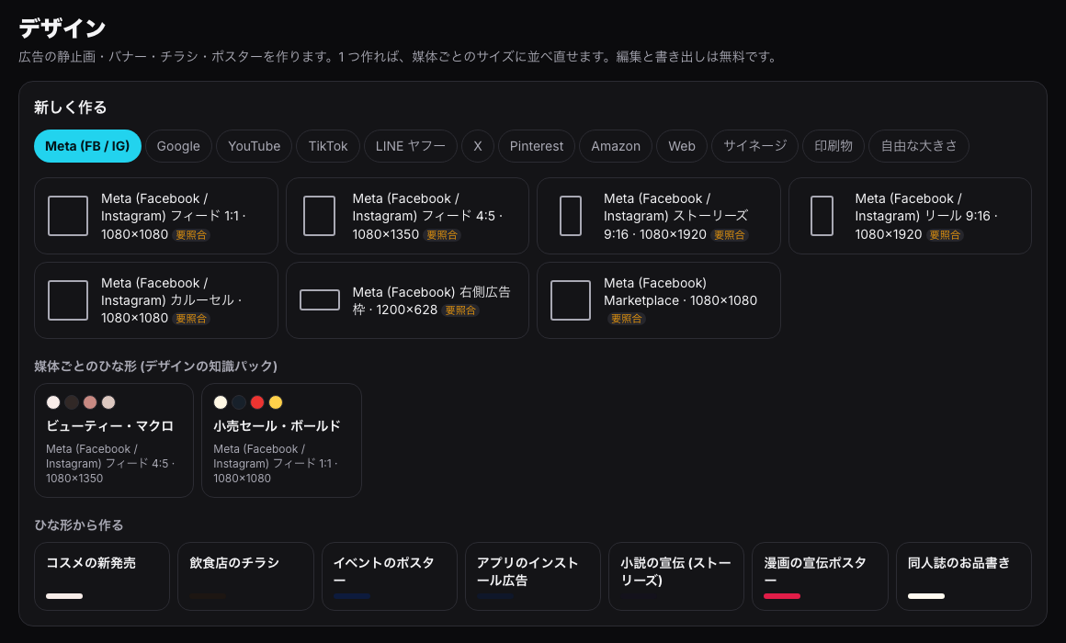Click 要照合 badge on フィード 4:5 card

[x=442, y=235]
